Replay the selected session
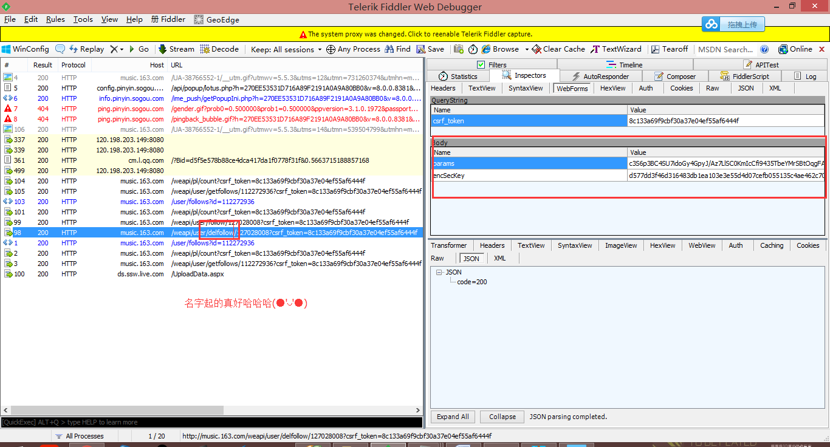Viewport: 830px width, 447px height. click(86, 49)
